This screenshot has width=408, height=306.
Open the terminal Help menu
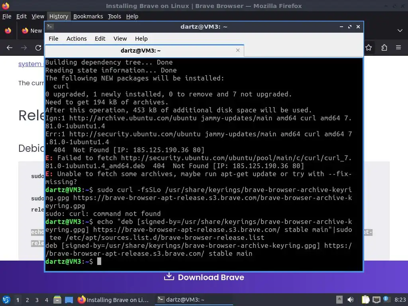[141, 39]
